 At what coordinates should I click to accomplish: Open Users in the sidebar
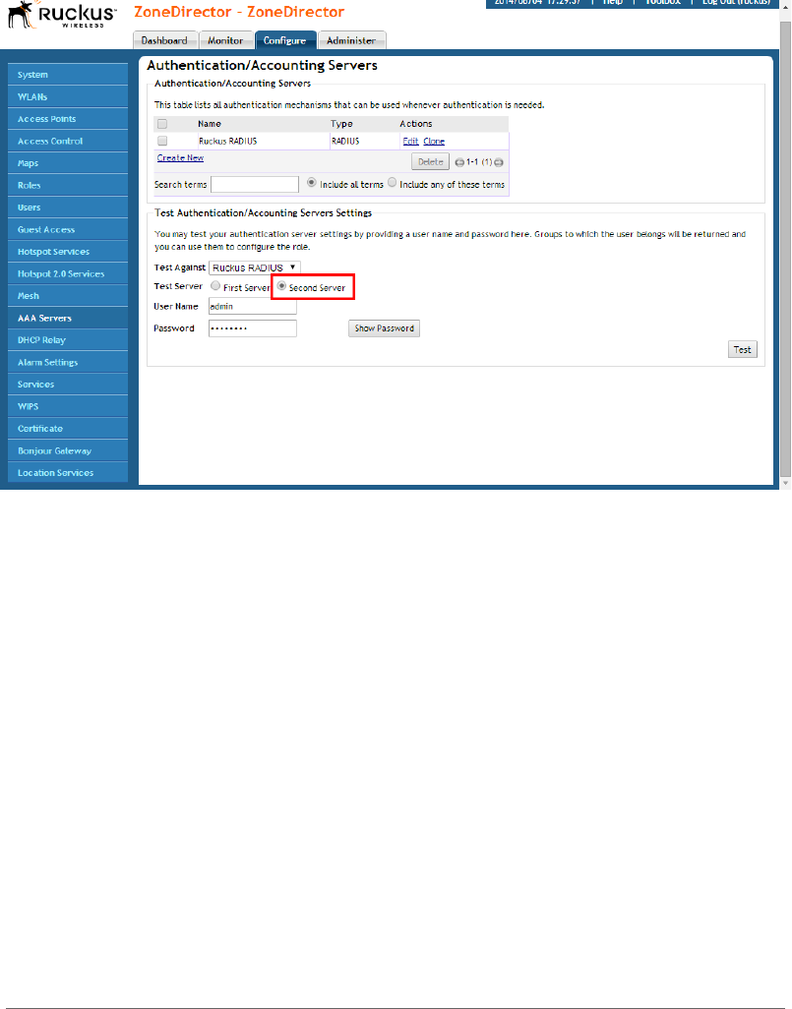pos(68,208)
